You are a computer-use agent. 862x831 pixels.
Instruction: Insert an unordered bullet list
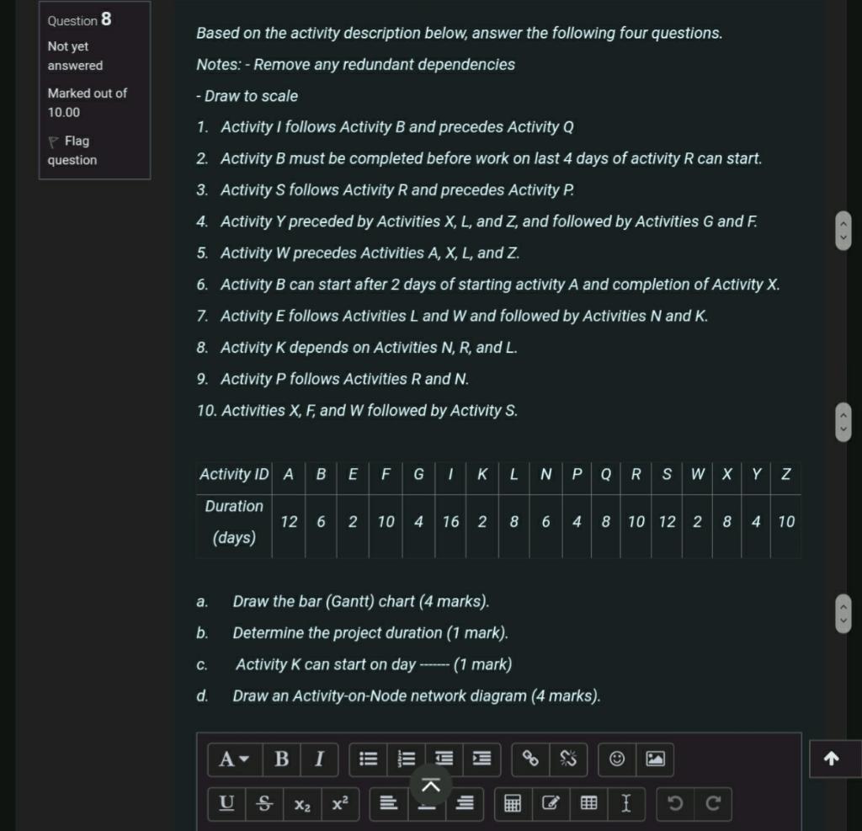[370, 759]
